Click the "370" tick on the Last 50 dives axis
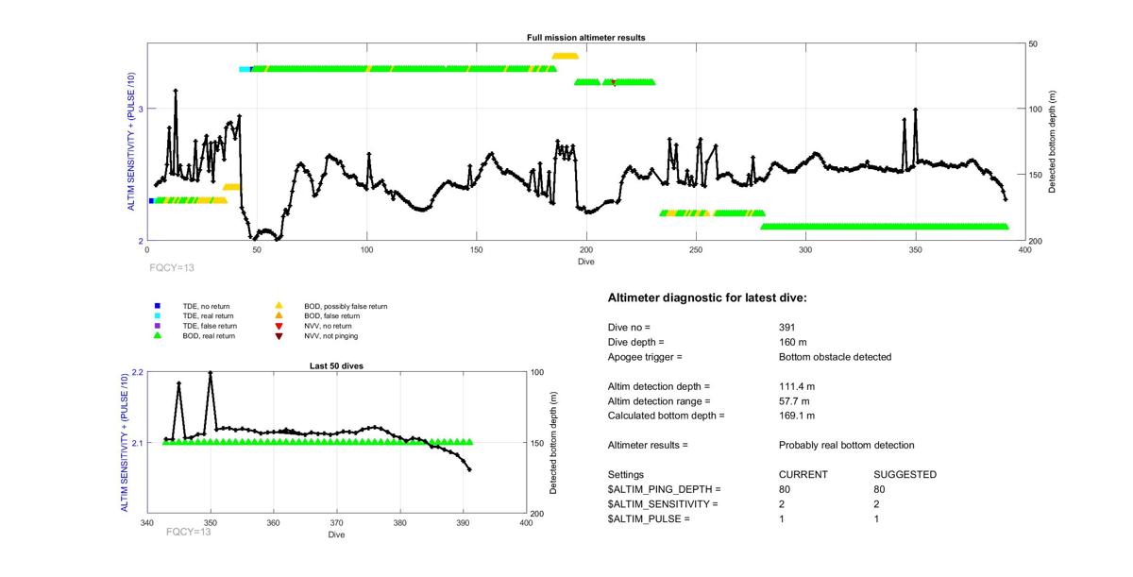Image resolution: width=1133 pixels, height=577 pixels. [336, 523]
